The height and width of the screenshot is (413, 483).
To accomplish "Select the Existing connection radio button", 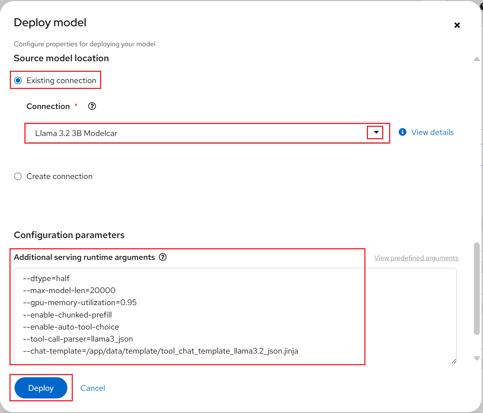I will [18, 81].
